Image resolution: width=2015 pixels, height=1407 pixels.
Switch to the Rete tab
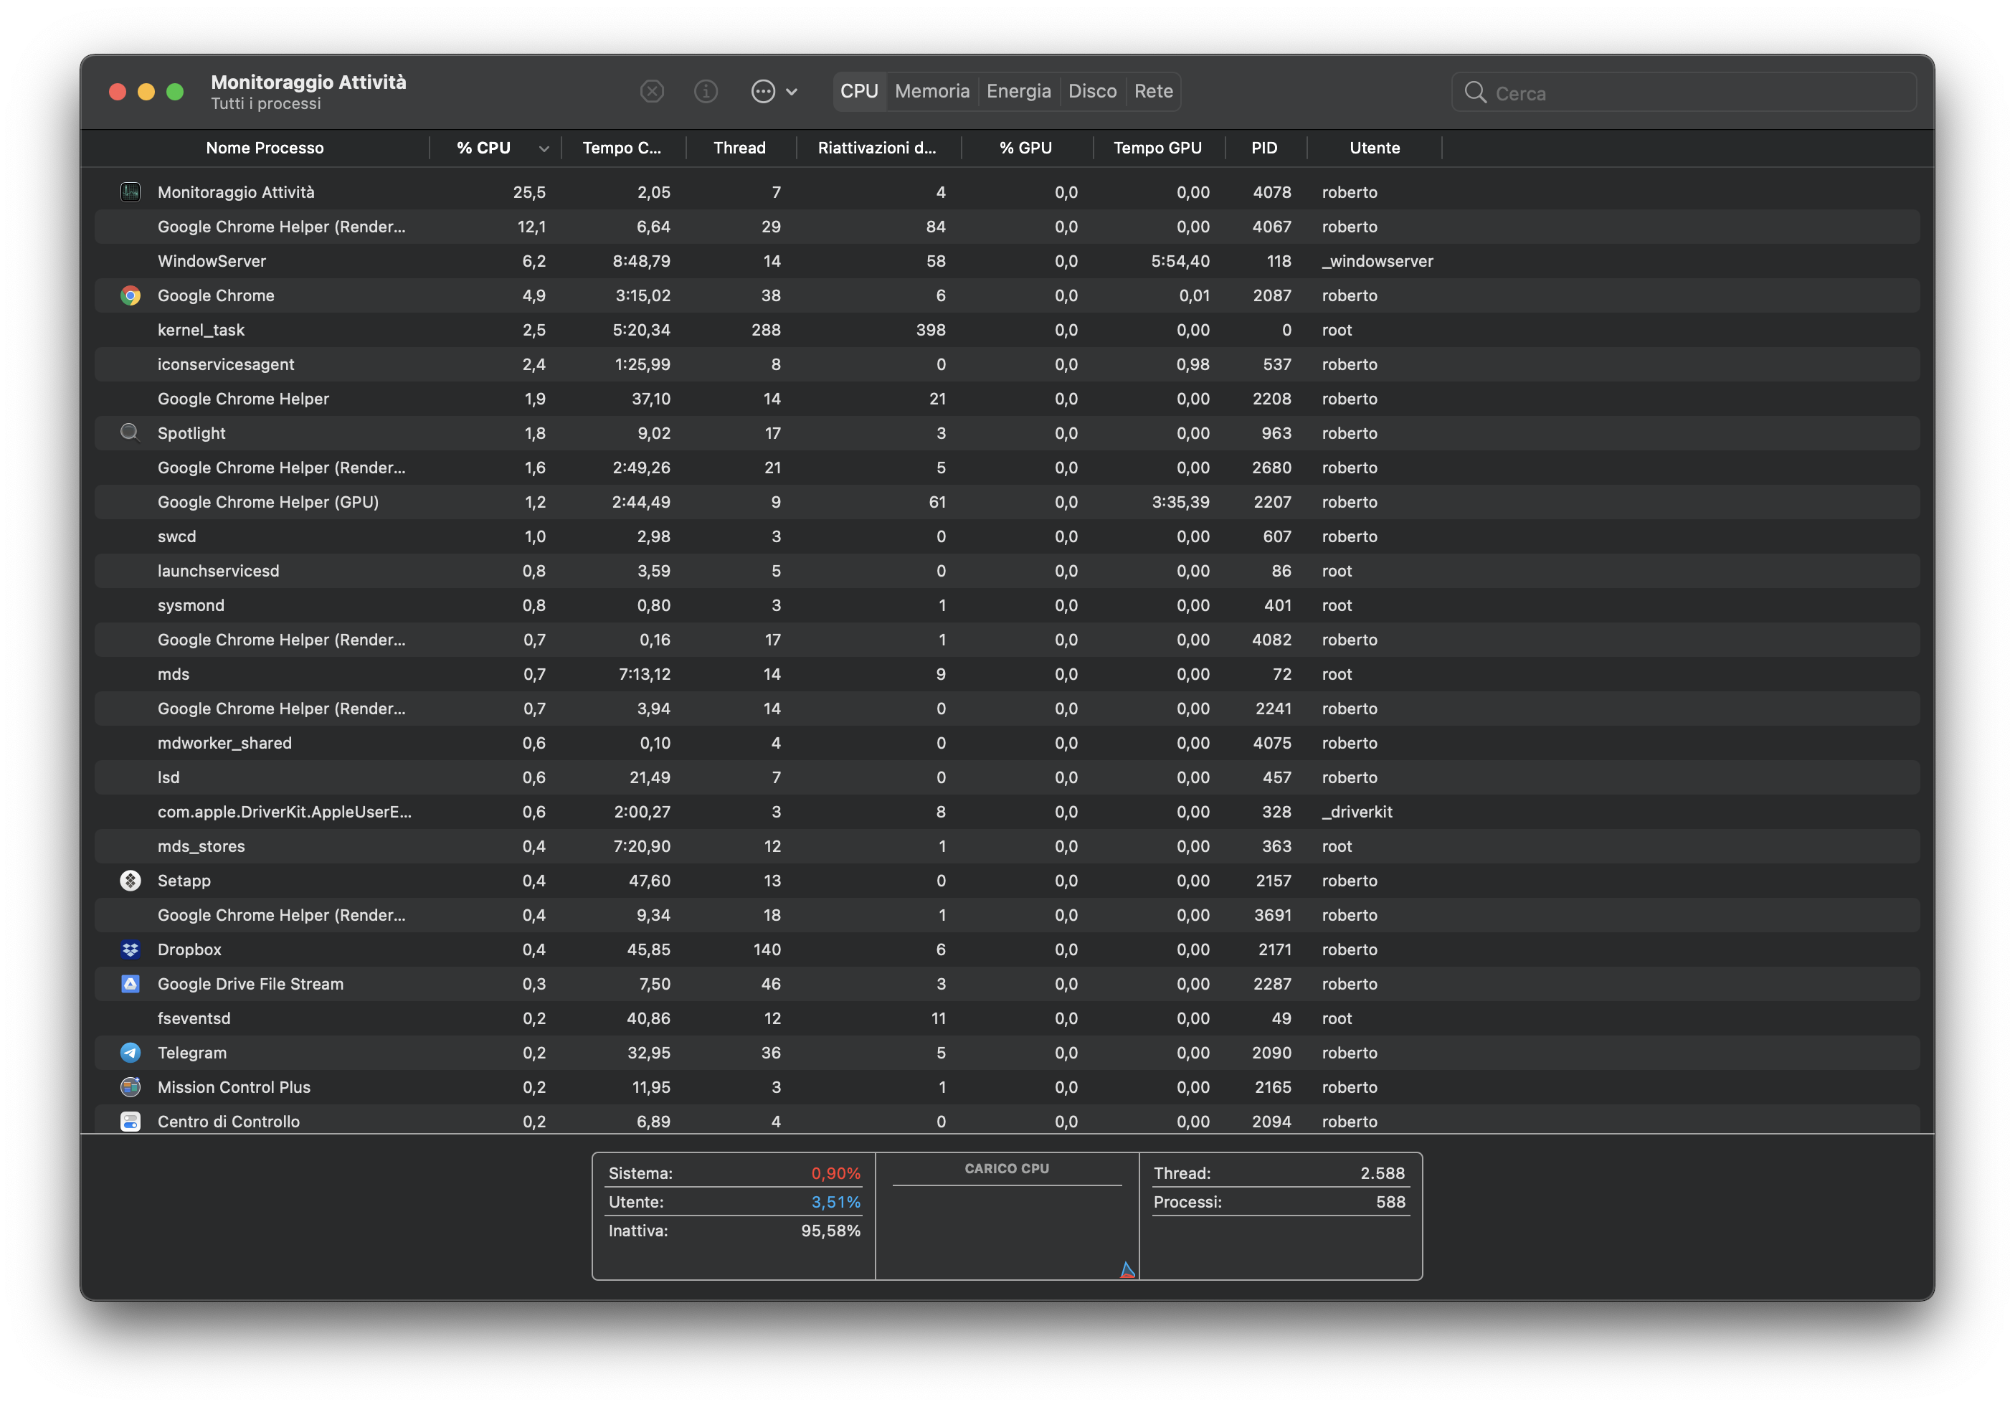click(1153, 91)
